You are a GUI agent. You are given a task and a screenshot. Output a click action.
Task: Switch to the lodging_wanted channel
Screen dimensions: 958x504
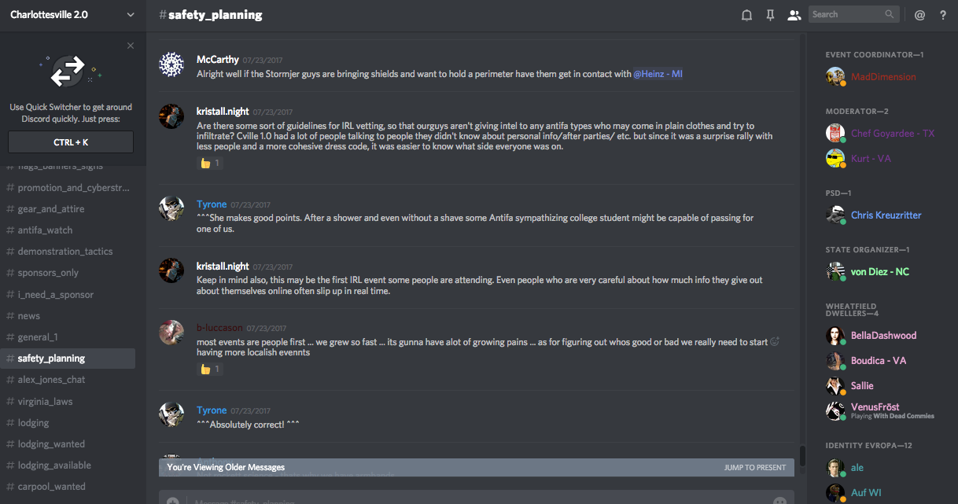(51, 444)
